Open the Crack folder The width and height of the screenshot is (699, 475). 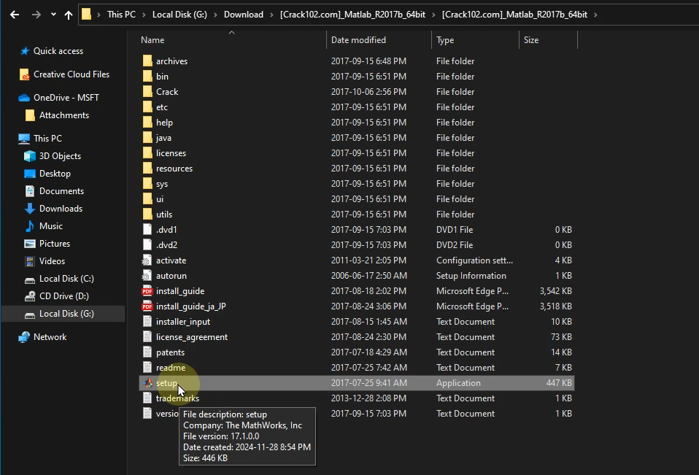[x=167, y=92]
